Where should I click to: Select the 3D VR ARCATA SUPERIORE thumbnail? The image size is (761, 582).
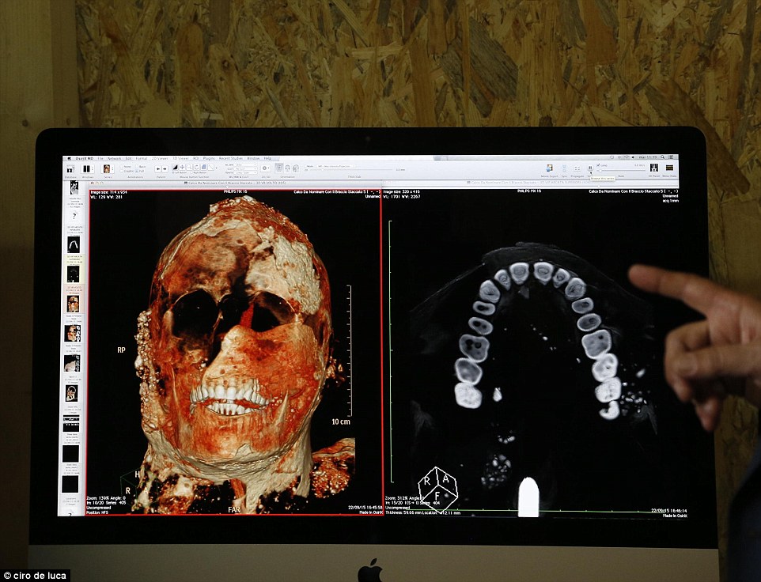pos(74,274)
